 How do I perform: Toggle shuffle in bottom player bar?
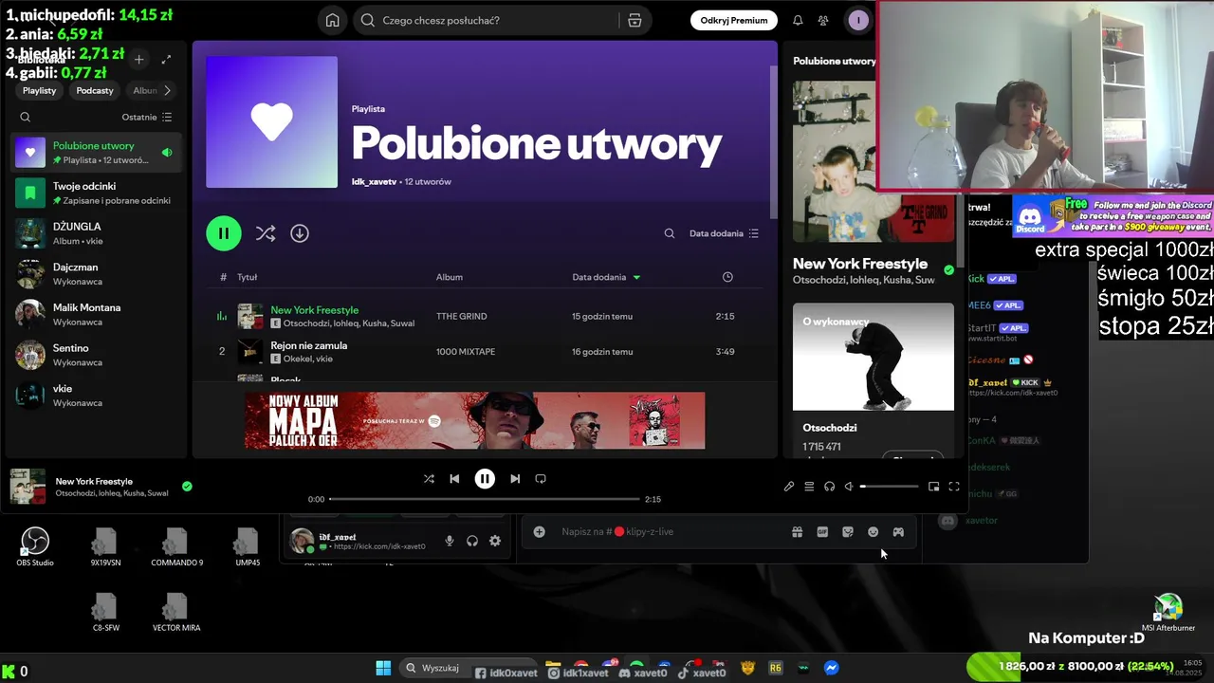(x=429, y=479)
